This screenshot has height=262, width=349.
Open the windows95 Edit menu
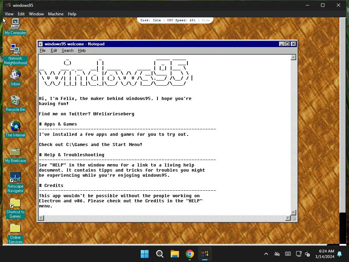click(x=21, y=14)
